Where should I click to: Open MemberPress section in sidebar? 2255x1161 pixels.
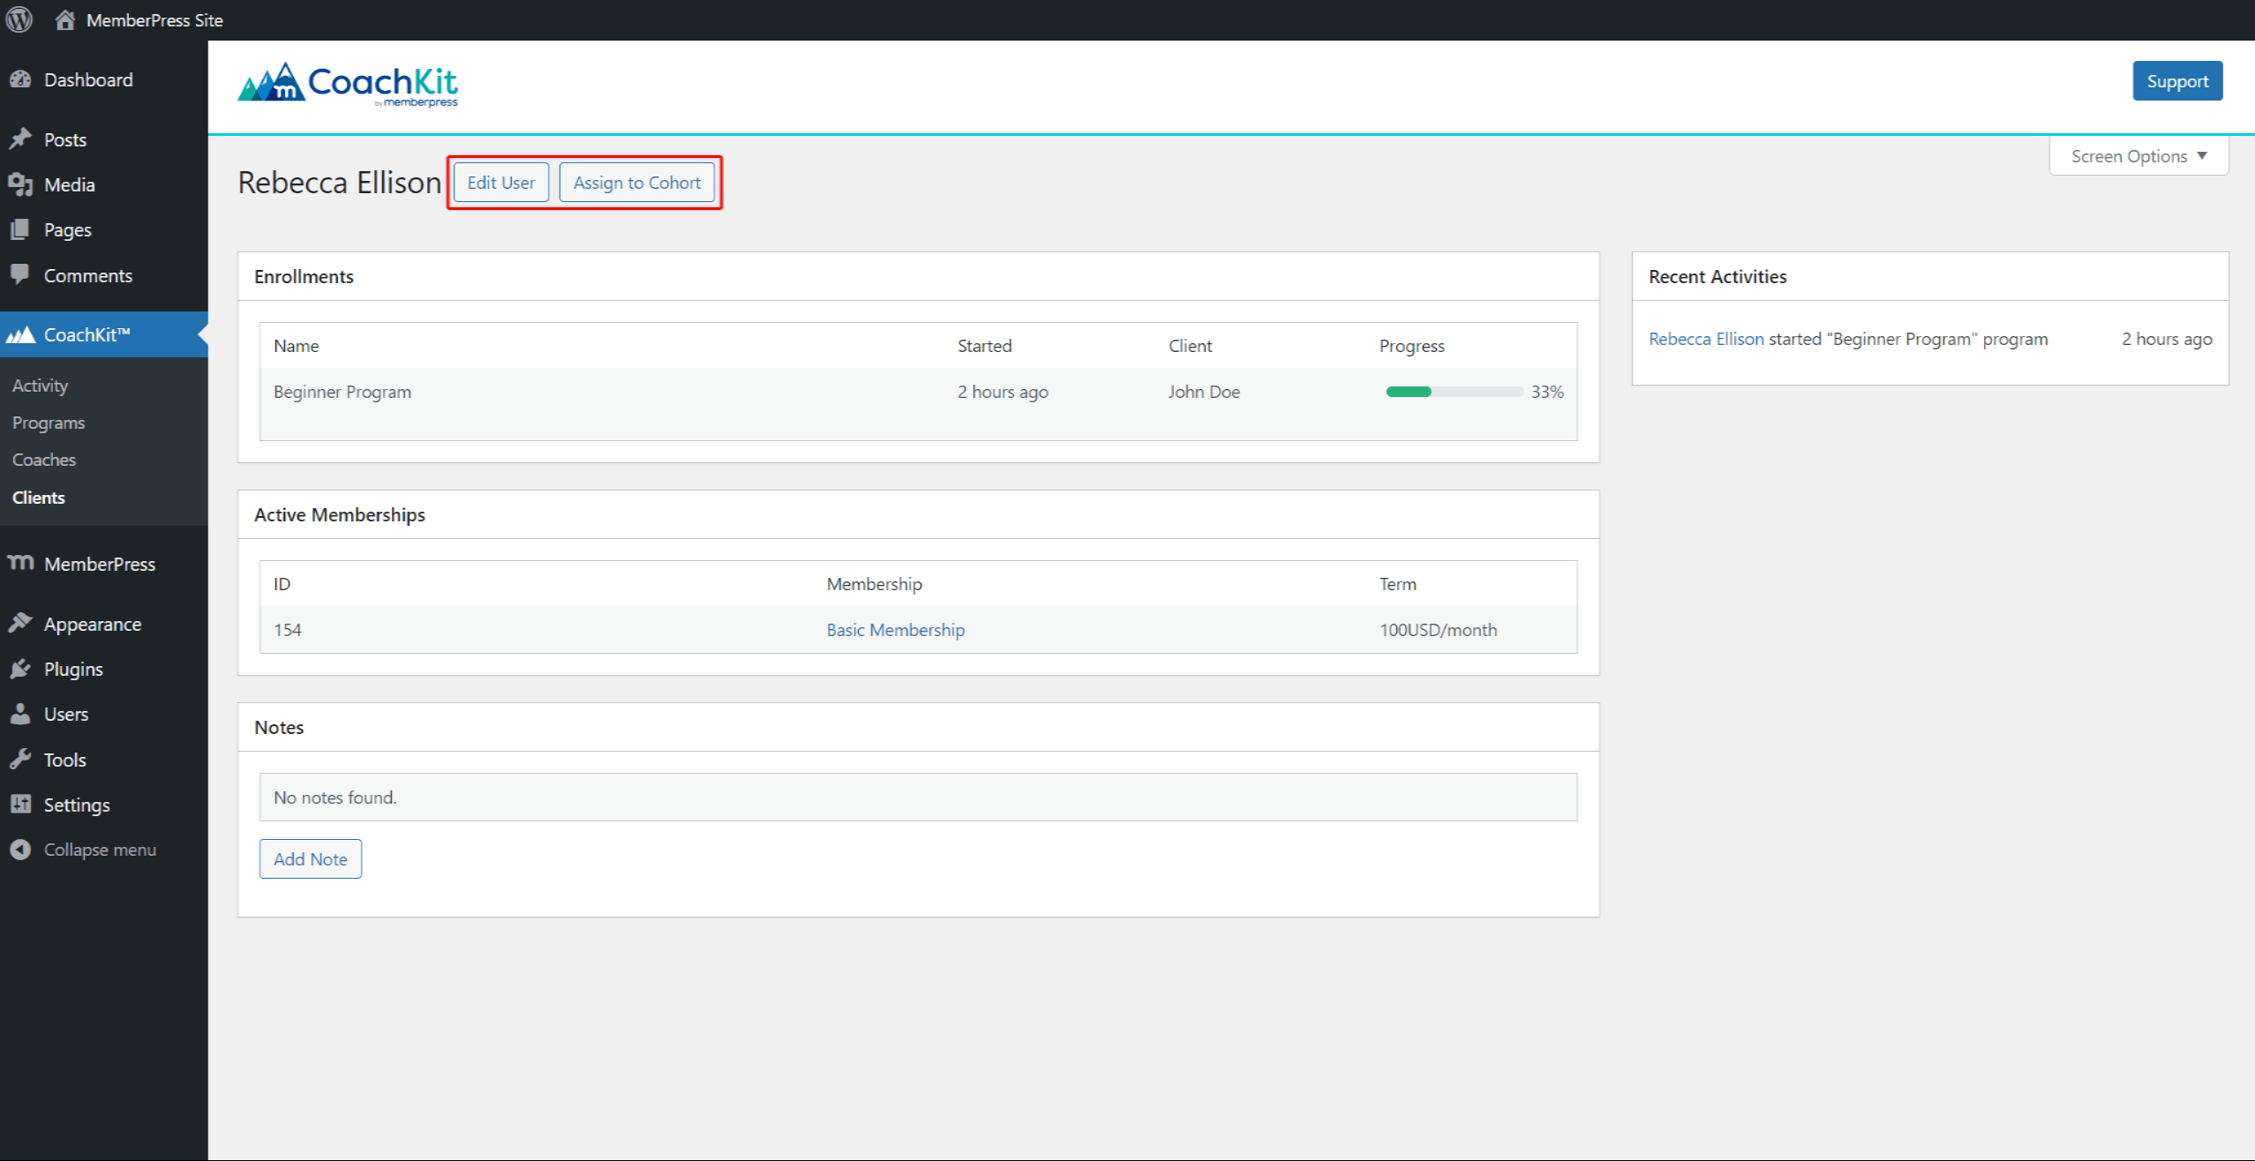point(101,563)
